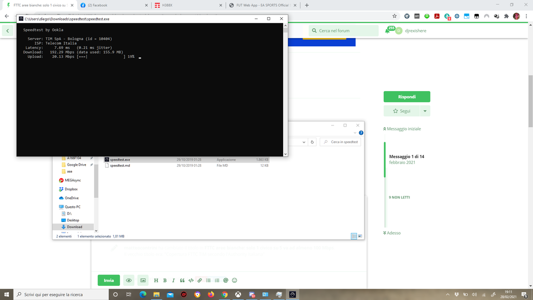
Task: Click the italic formatting icon
Action: point(173,280)
